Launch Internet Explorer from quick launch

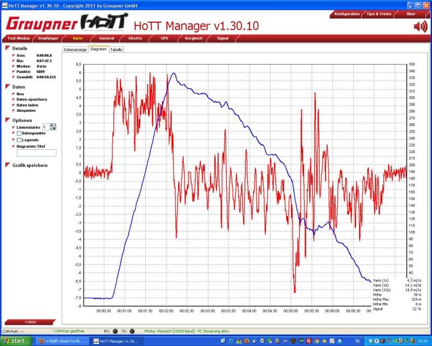coord(231,341)
